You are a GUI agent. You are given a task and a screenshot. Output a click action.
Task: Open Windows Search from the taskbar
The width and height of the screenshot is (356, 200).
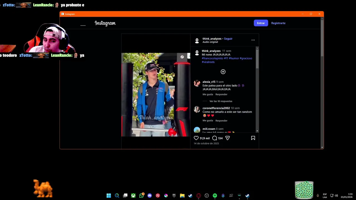pos(117,196)
